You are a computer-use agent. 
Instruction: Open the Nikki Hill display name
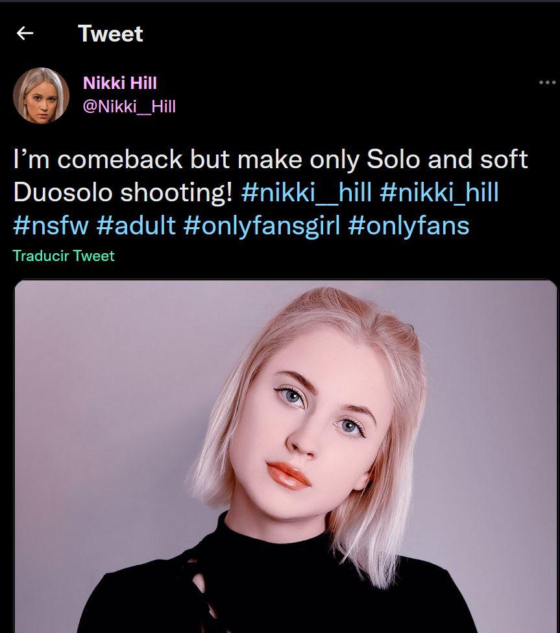pyautogui.click(x=120, y=83)
